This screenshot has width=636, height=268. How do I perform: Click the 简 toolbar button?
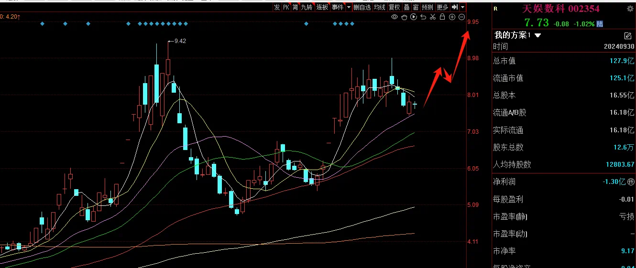[295, 7]
